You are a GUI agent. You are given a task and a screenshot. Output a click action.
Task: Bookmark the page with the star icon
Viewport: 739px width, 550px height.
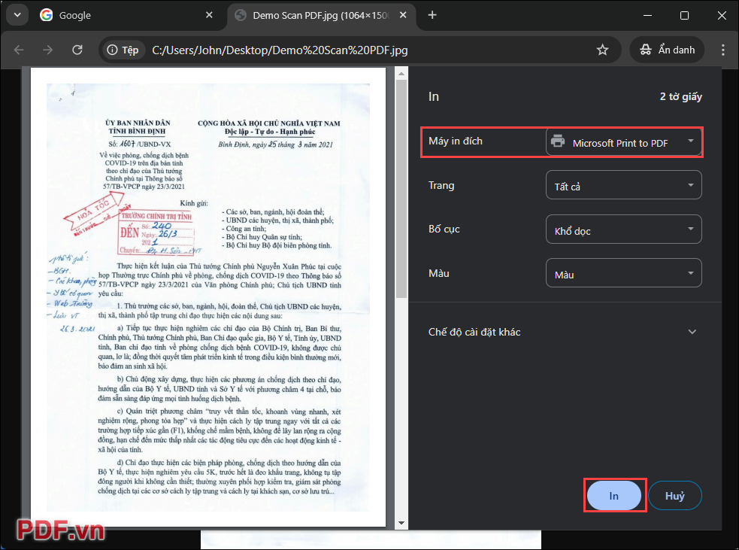tap(601, 50)
